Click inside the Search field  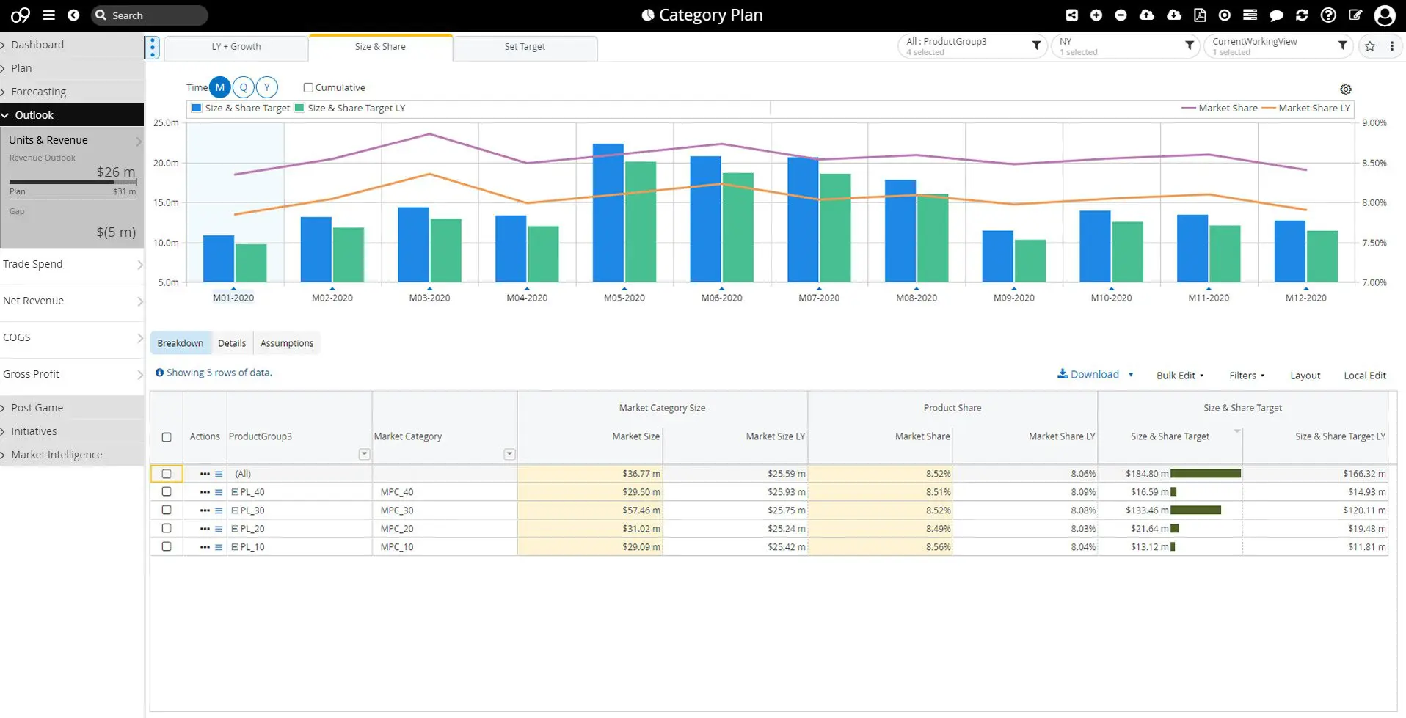point(156,15)
